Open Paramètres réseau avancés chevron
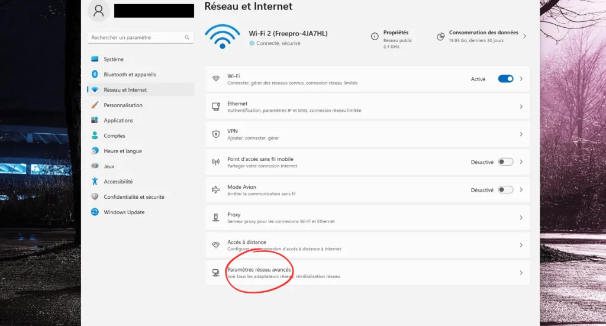The height and width of the screenshot is (326, 606). (x=521, y=273)
